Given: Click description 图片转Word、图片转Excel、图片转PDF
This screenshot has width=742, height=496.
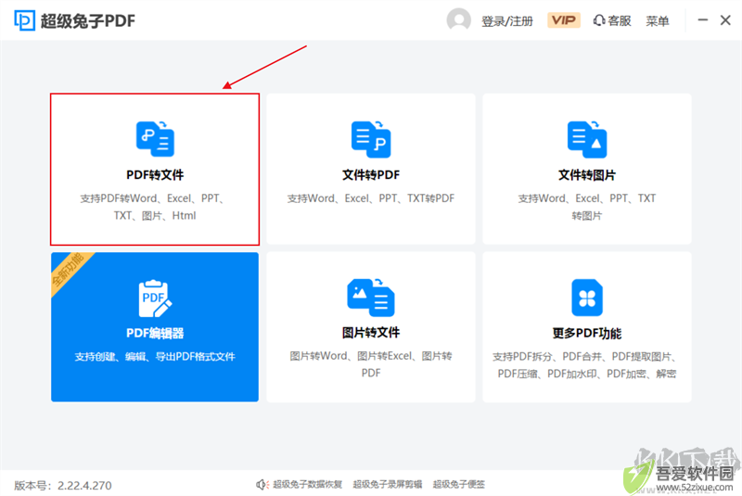Looking at the screenshot, I should (371, 364).
